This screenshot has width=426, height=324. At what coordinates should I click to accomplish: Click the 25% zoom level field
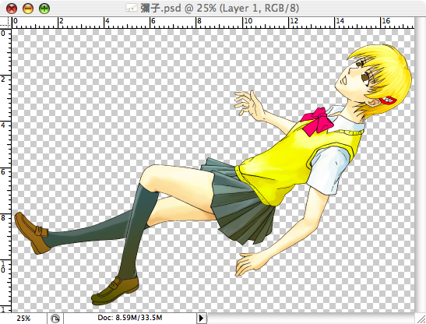click(x=23, y=318)
